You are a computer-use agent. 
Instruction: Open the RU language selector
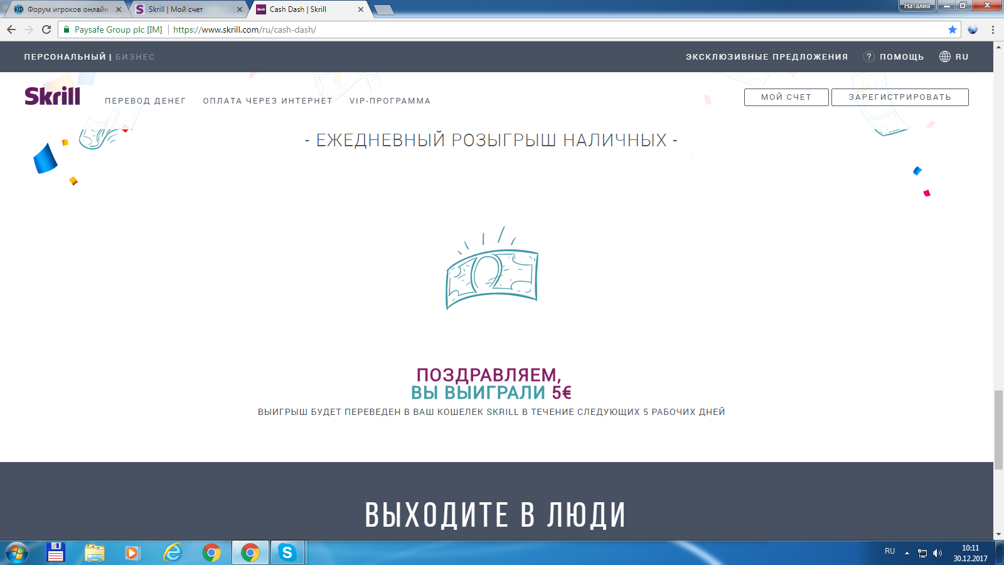pyautogui.click(x=954, y=57)
